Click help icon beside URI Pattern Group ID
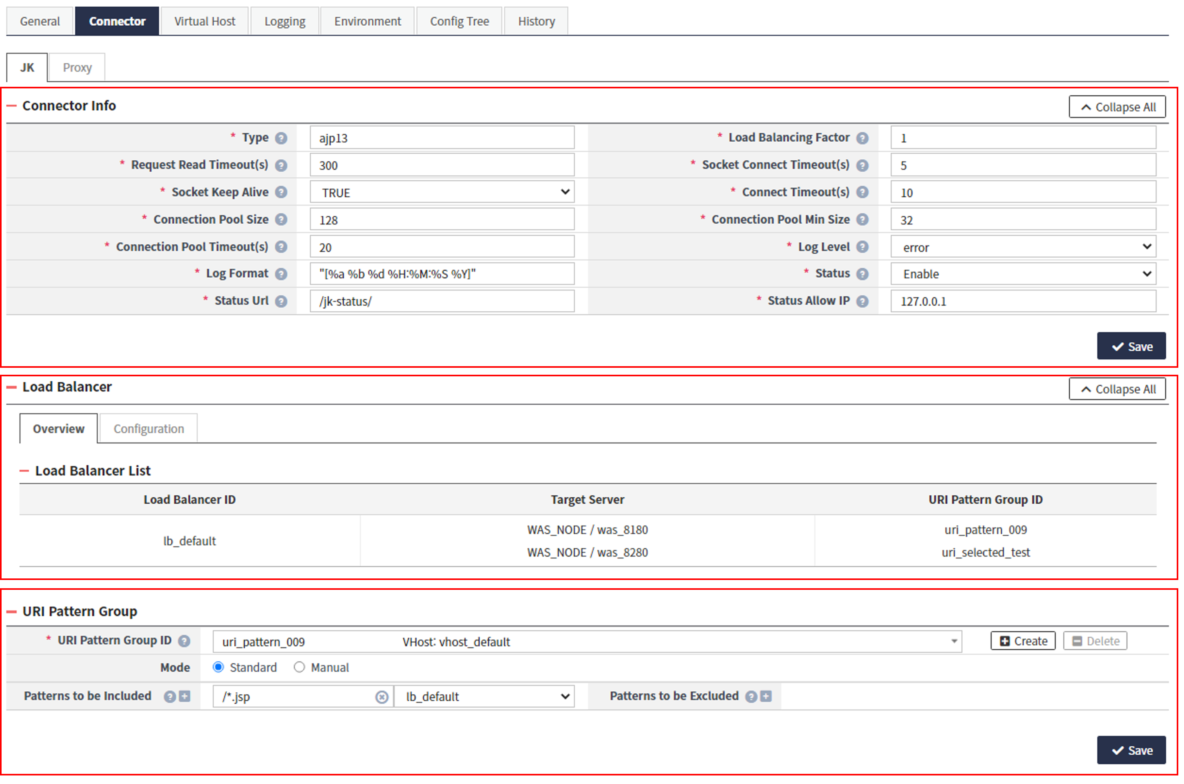This screenshot has height=784, width=1184. [x=184, y=641]
